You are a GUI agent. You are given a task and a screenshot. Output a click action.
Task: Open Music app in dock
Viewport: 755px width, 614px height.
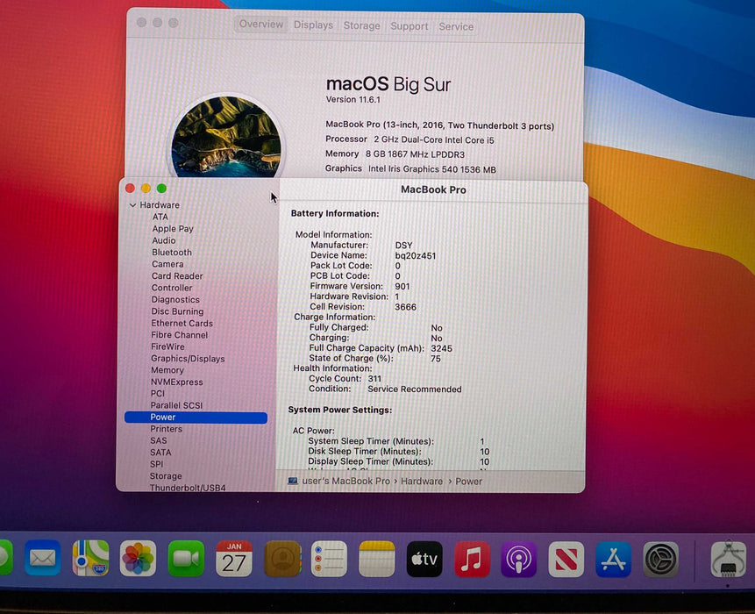[473, 559]
